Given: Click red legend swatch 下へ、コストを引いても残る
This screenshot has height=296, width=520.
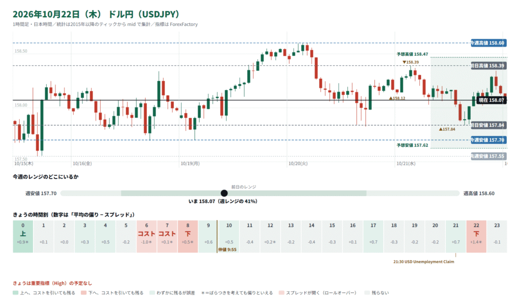Looking at the screenshot, I should (x=84, y=292).
